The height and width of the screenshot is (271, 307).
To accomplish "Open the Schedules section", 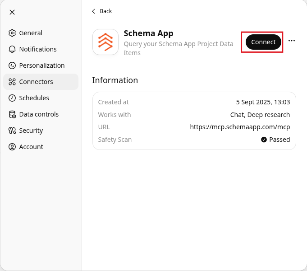I will 41,98.
